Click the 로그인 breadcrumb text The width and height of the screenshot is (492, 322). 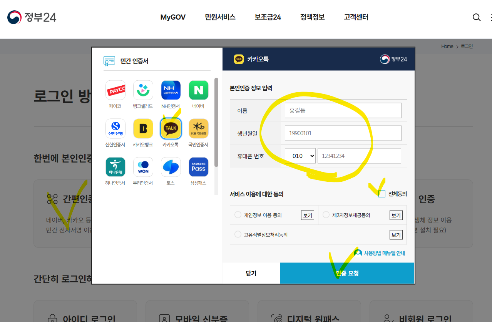click(x=467, y=46)
